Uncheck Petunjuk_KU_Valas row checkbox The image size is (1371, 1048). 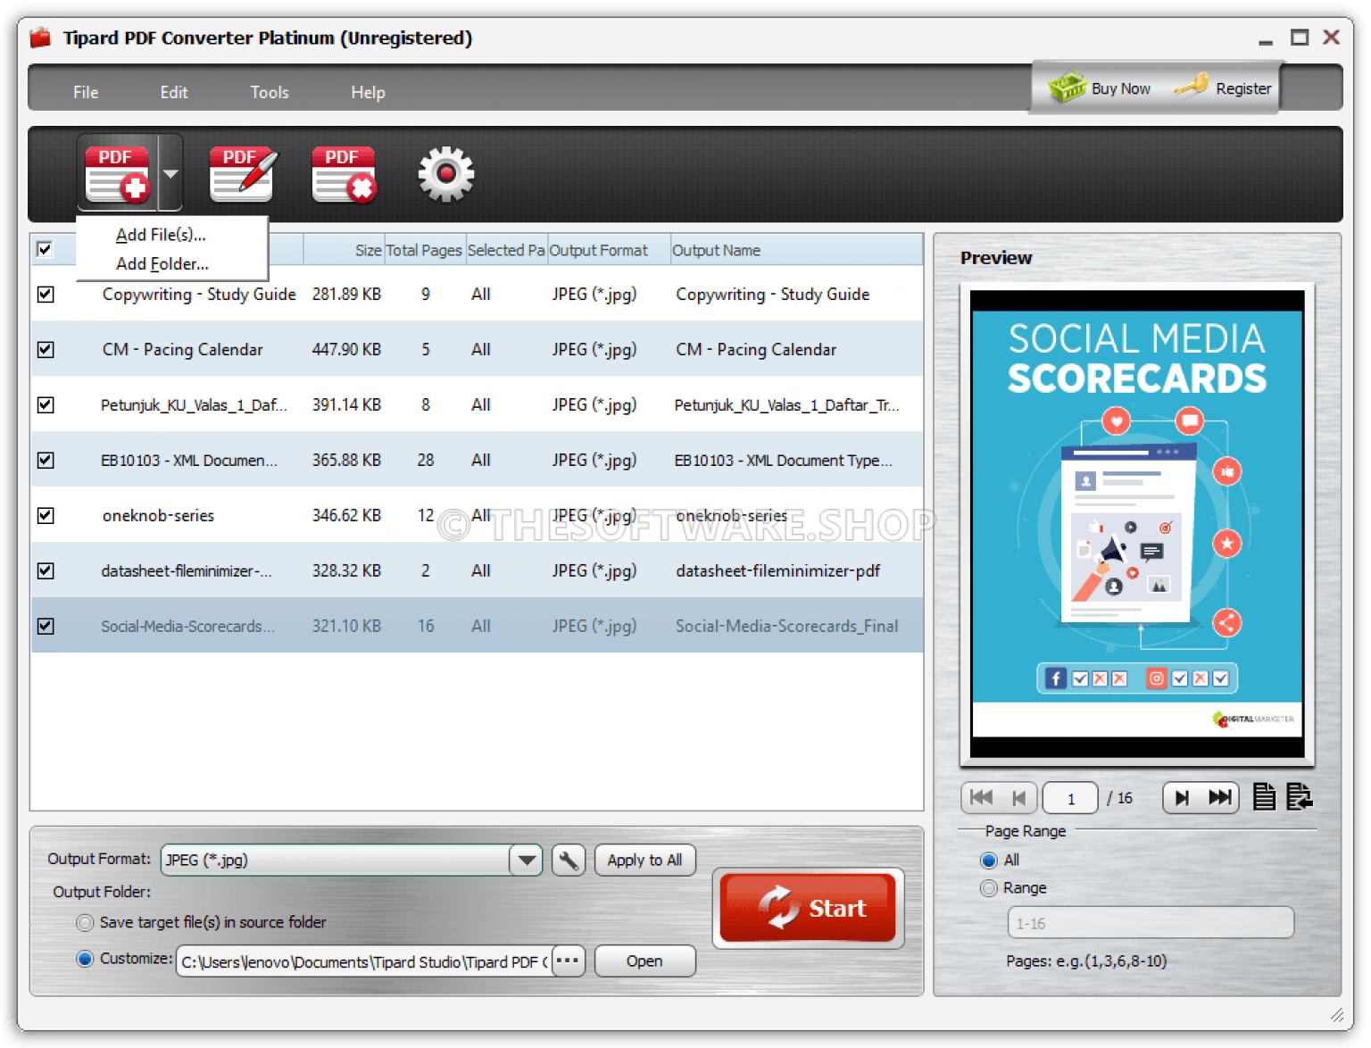[x=46, y=405]
